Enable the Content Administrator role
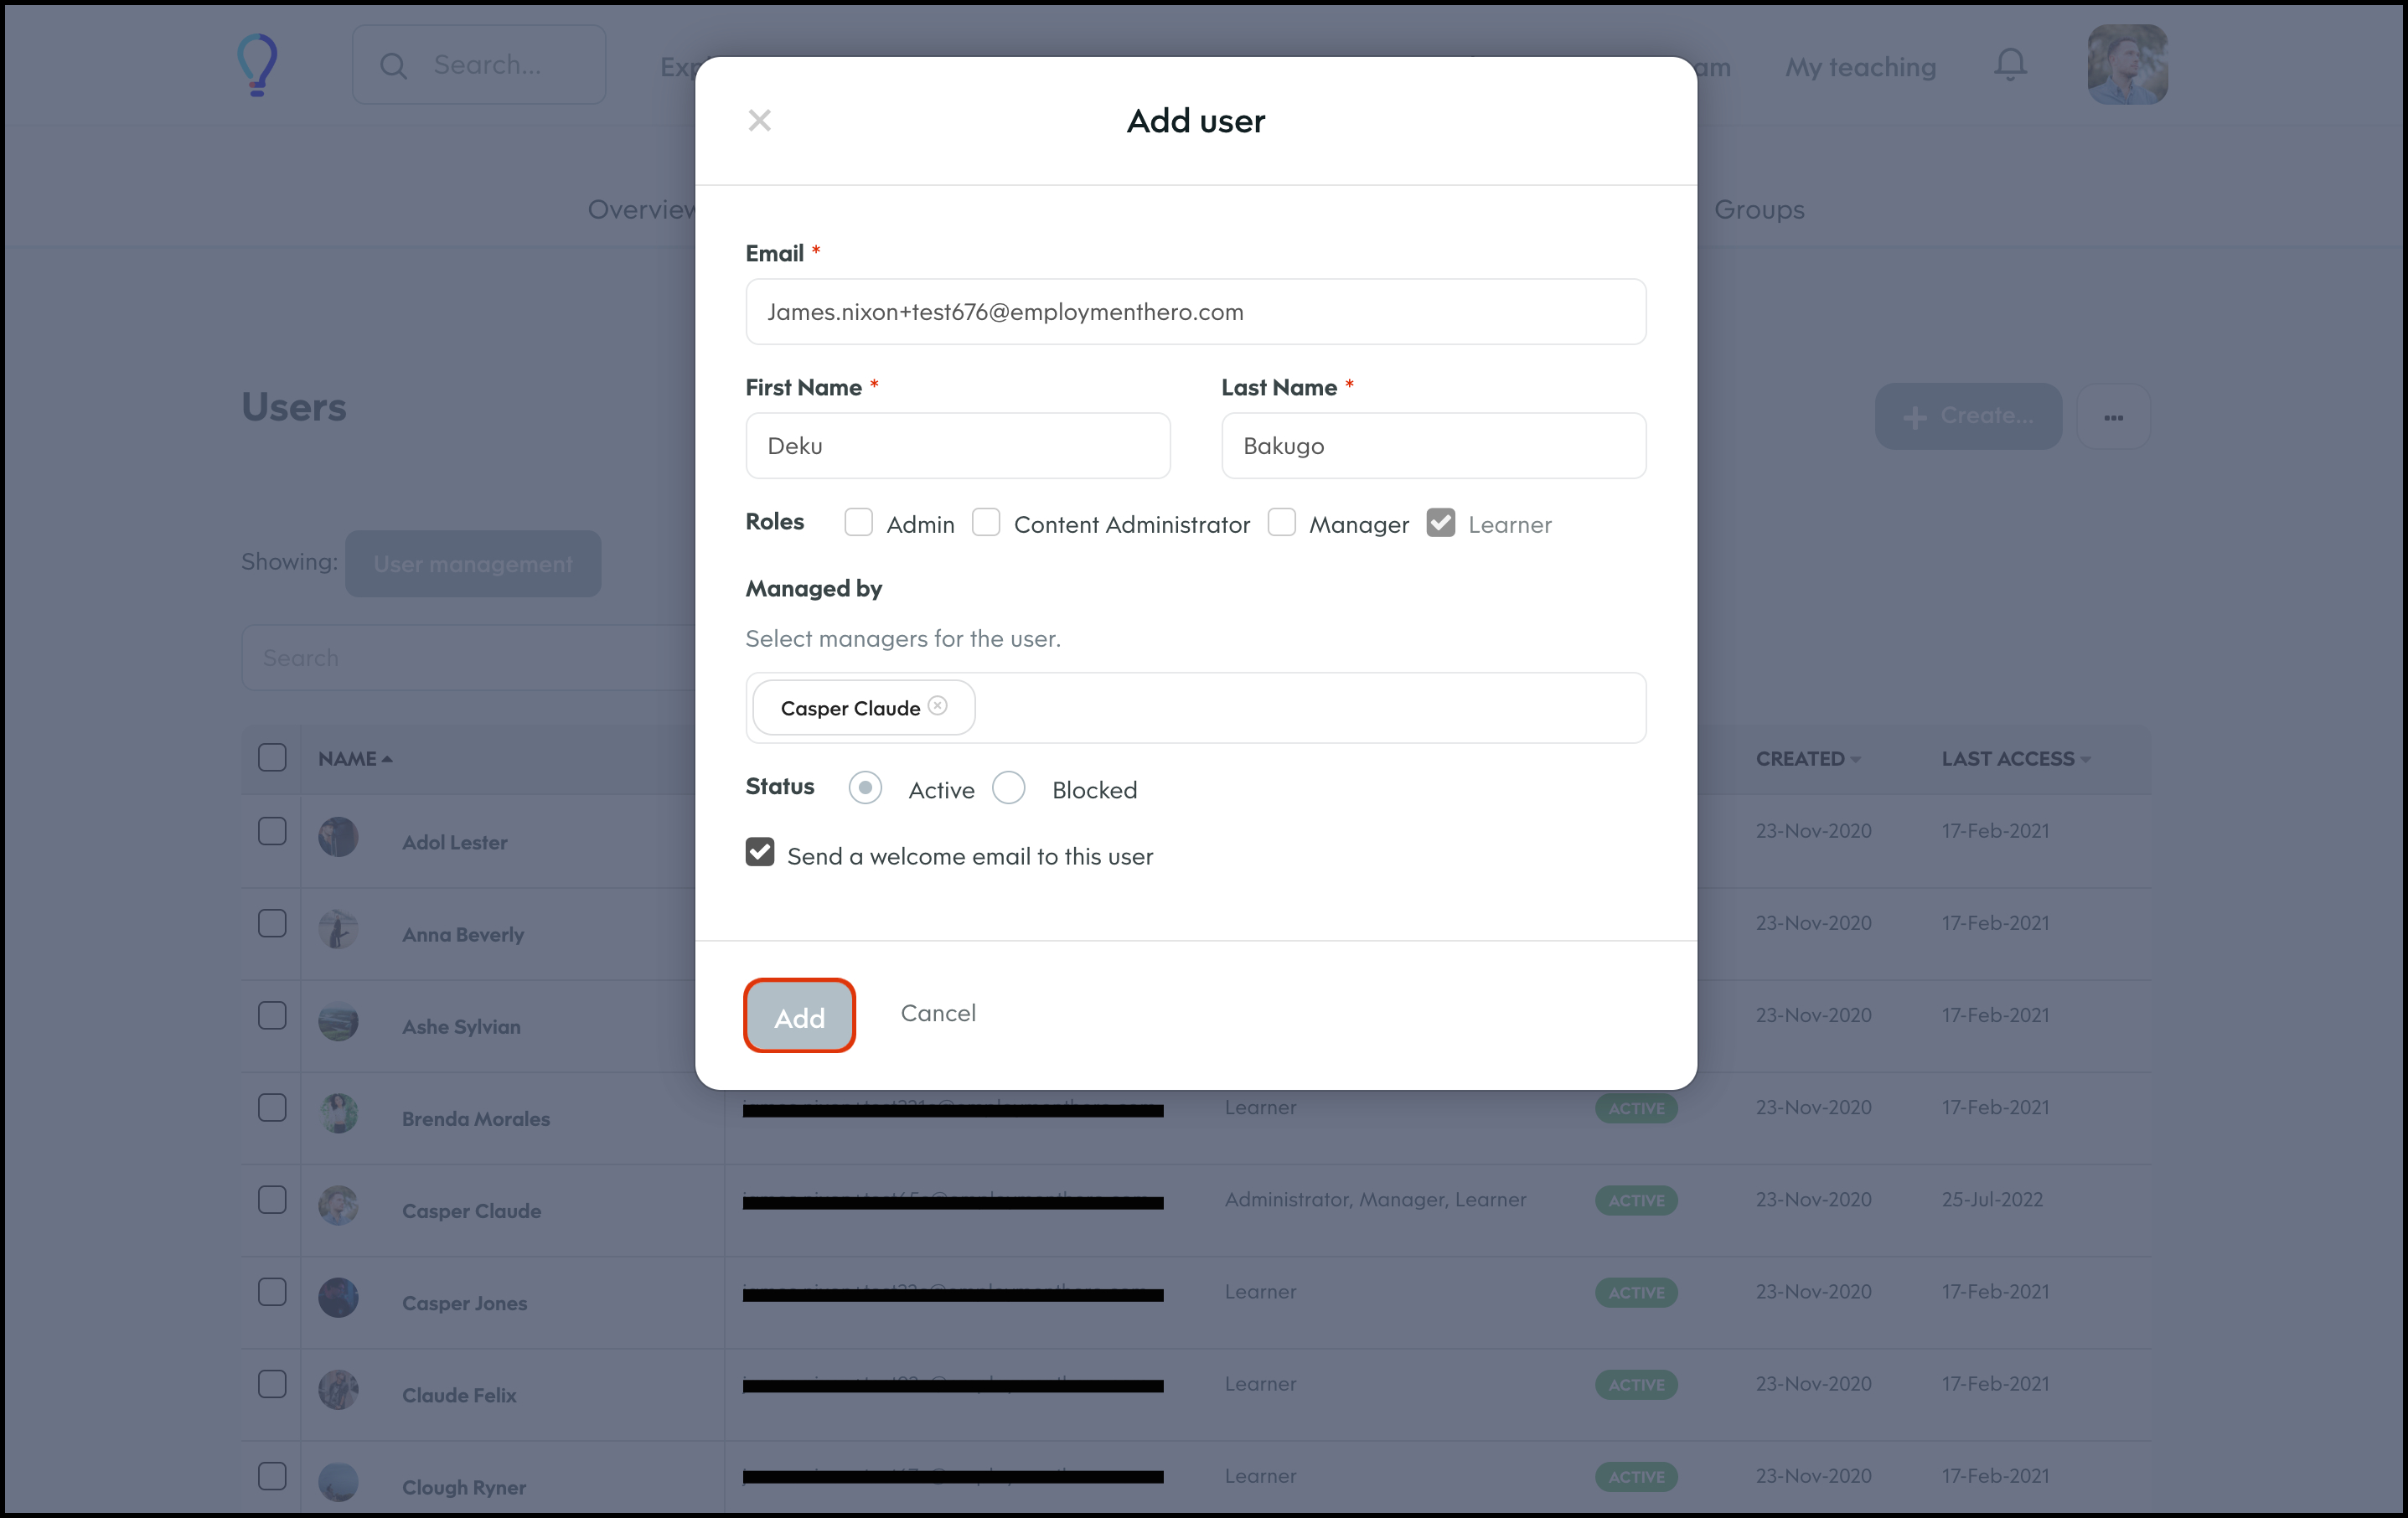 coord(986,522)
